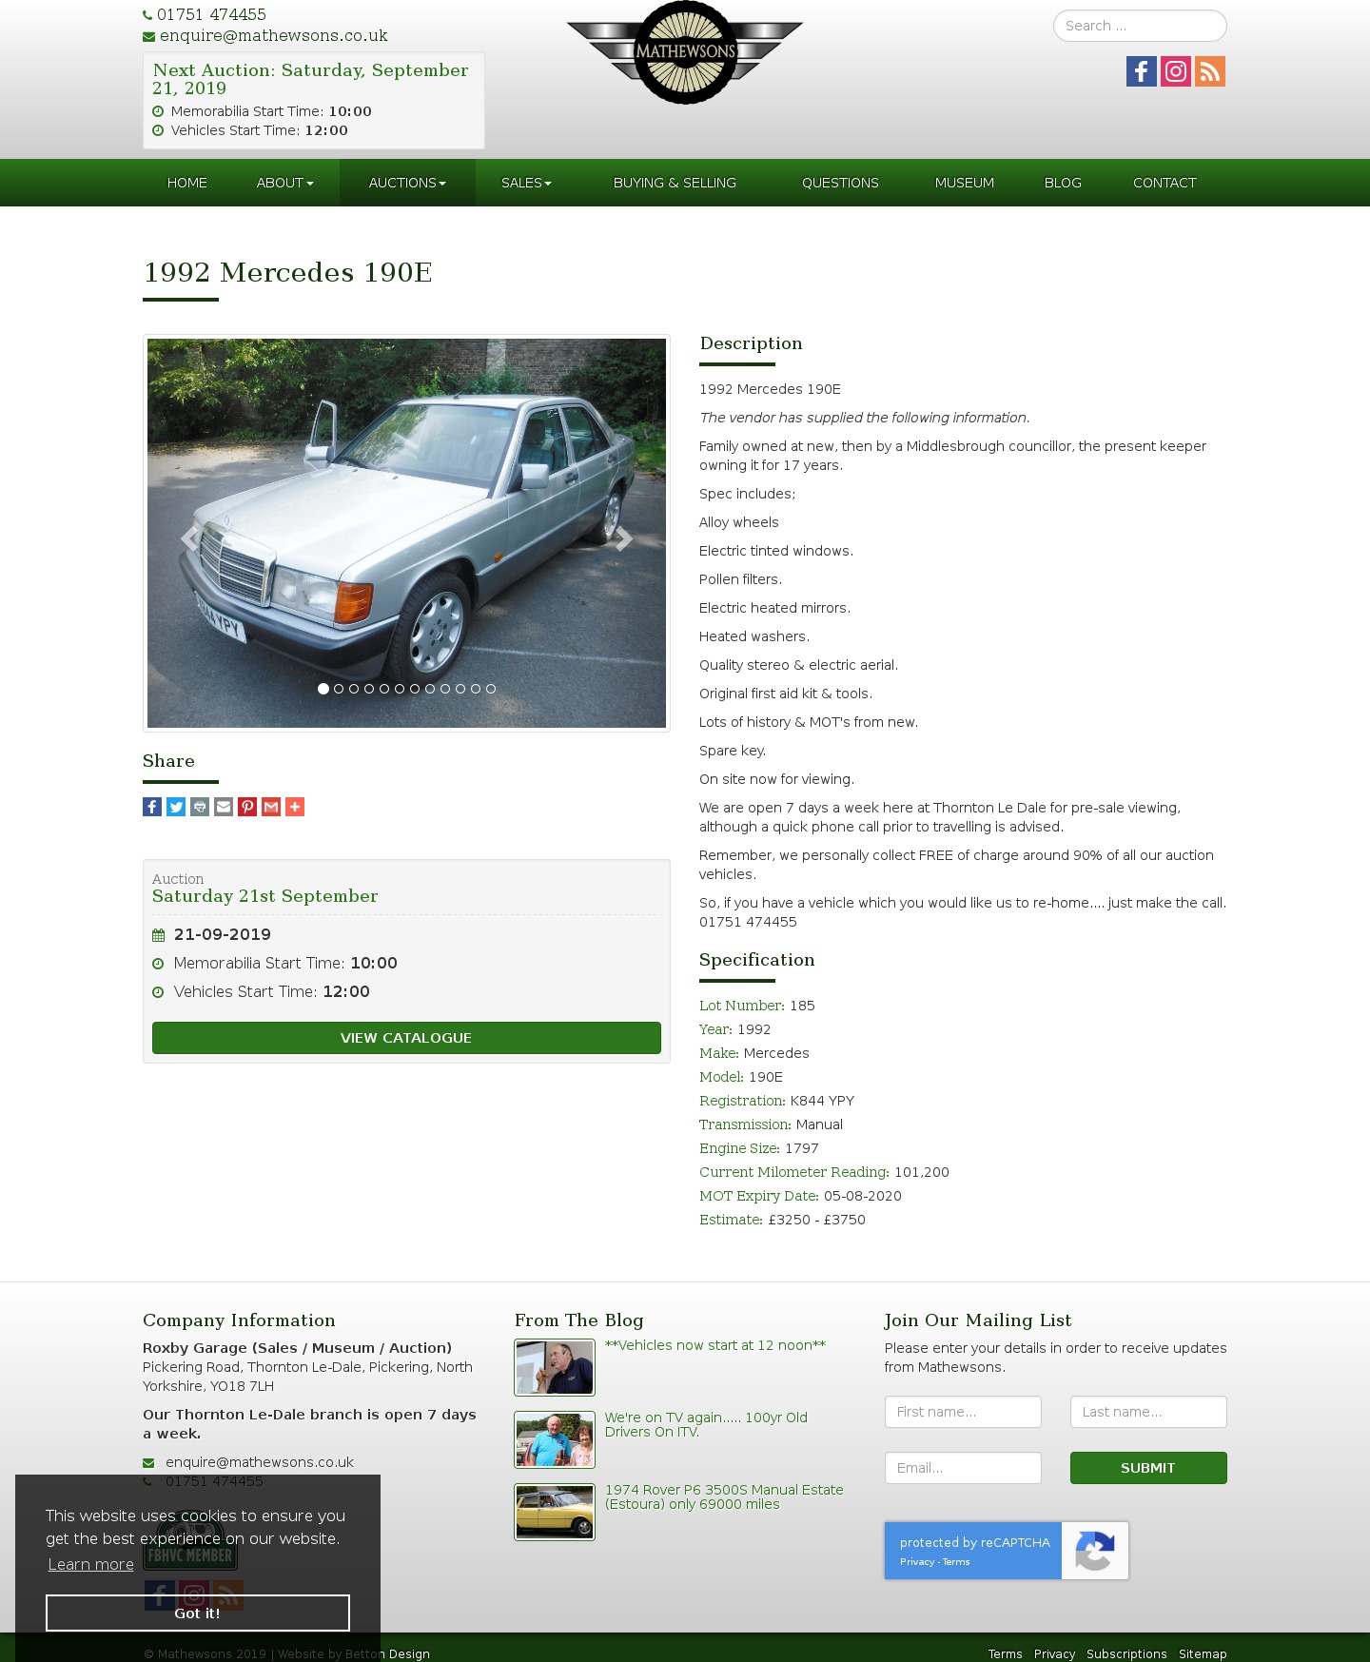Share the listing via Pinterest icon
The height and width of the screenshot is (1662, 1370).
pos(247,807)
